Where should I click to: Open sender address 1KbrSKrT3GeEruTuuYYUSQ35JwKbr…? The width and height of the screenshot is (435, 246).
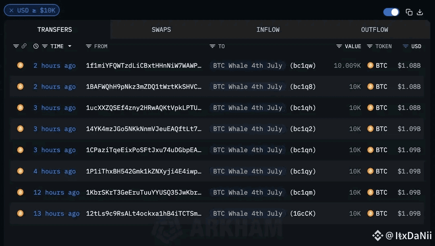pos(144,192)
